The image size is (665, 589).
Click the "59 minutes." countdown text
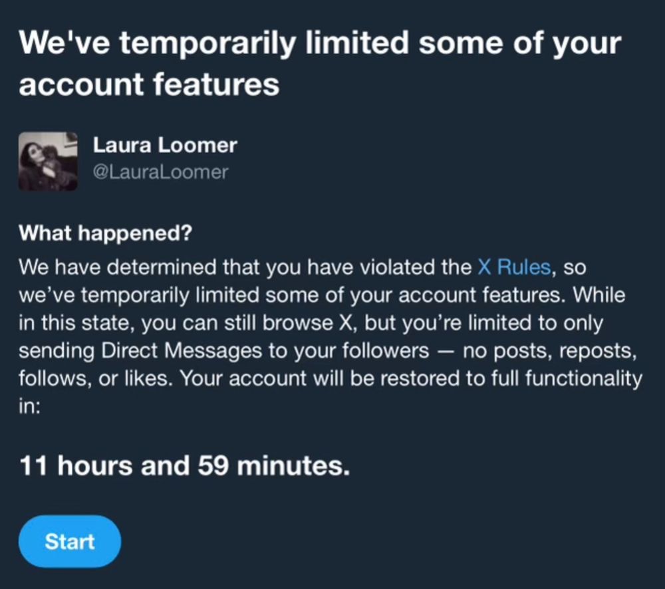point(273,465)
